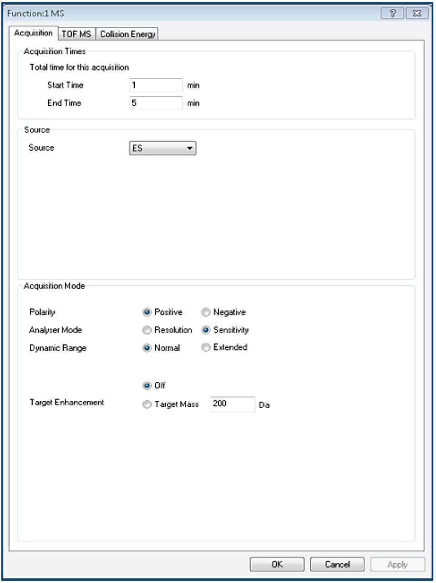Click the Cancel button
Viewport: 436px width, 583px height.
[x=337, y=564]
